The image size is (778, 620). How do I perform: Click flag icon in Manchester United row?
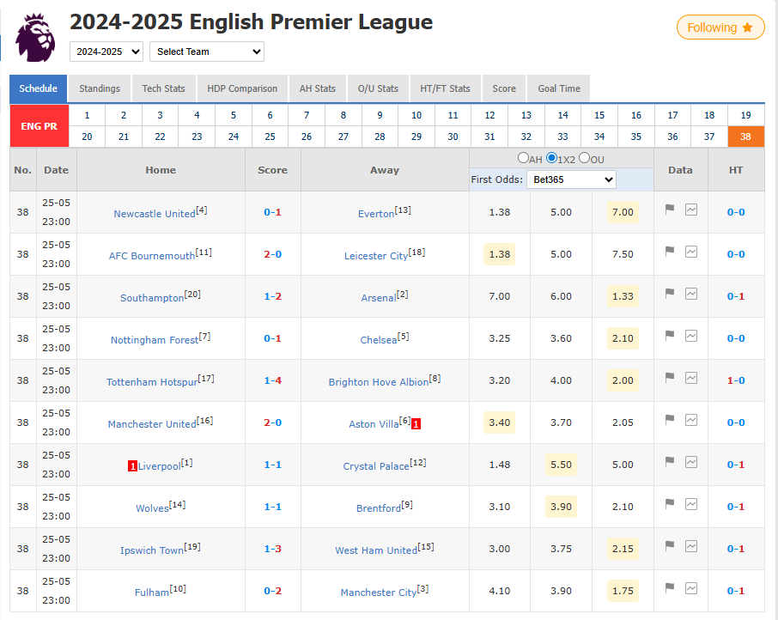click(x=670, y=420)
